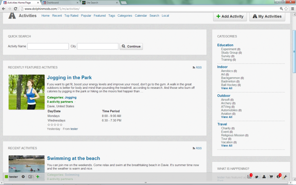
Task: Focus the Activity Name input field
Action: click(x=48, y=46)
